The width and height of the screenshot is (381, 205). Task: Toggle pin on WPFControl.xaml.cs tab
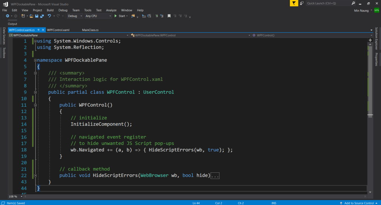pyautogui.click(x=38, y=30)
